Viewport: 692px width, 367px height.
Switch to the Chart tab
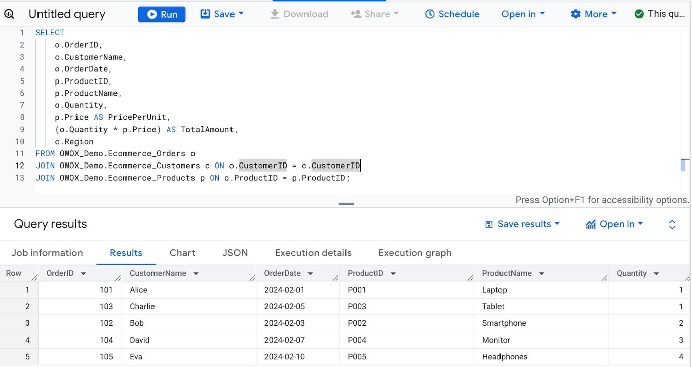click(182, 253)
